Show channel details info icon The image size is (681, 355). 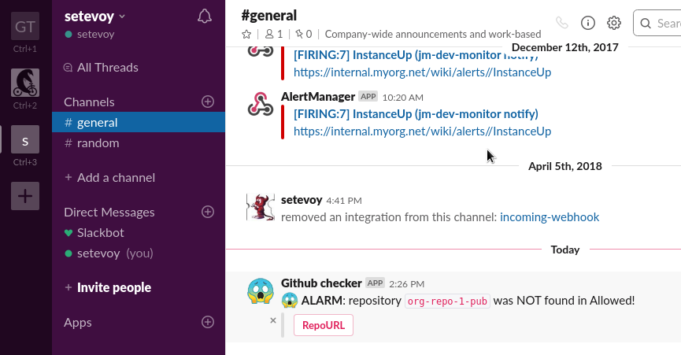tap(588, 23)
